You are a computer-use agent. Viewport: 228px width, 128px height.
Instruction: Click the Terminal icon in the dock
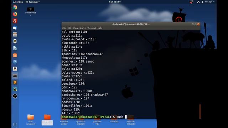(15, 76)
